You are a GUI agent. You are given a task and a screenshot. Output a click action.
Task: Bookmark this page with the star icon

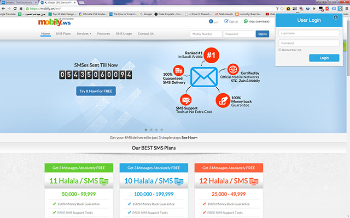click(x=282, y=9)
